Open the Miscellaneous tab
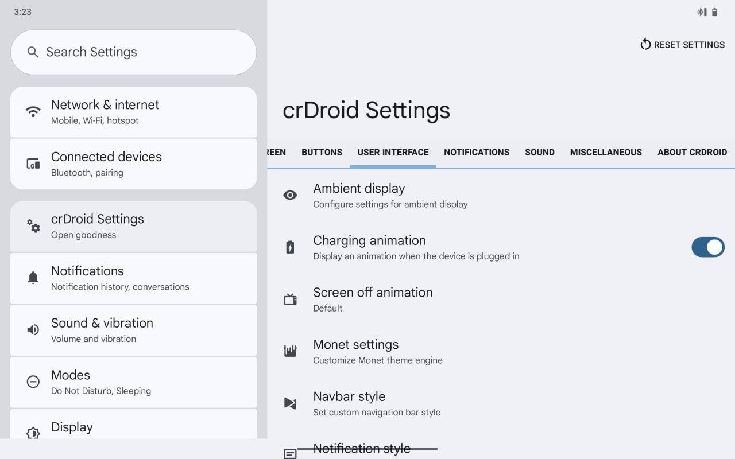This screenshot has width=735, height=459. pos(606,153)
